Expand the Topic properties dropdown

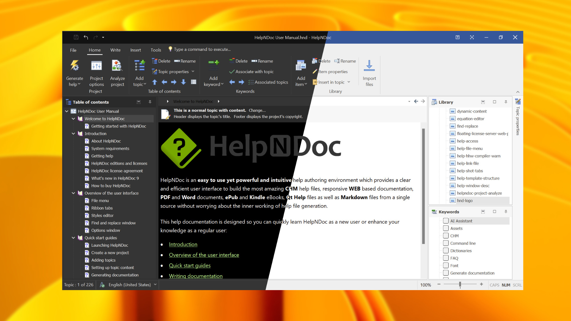(192, 71)
